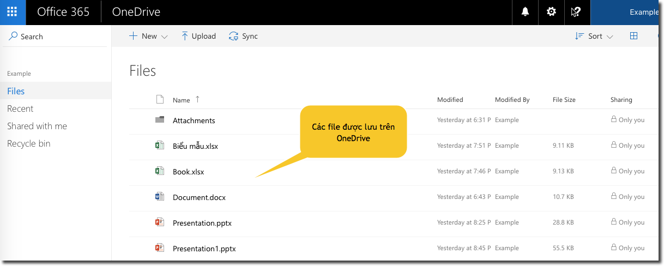Click the Attachments folder icon
664x266 pixels.
(159, 120)
